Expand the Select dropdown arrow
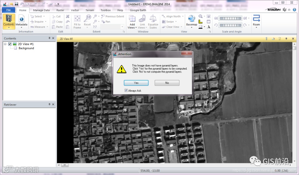 (44, 16)
